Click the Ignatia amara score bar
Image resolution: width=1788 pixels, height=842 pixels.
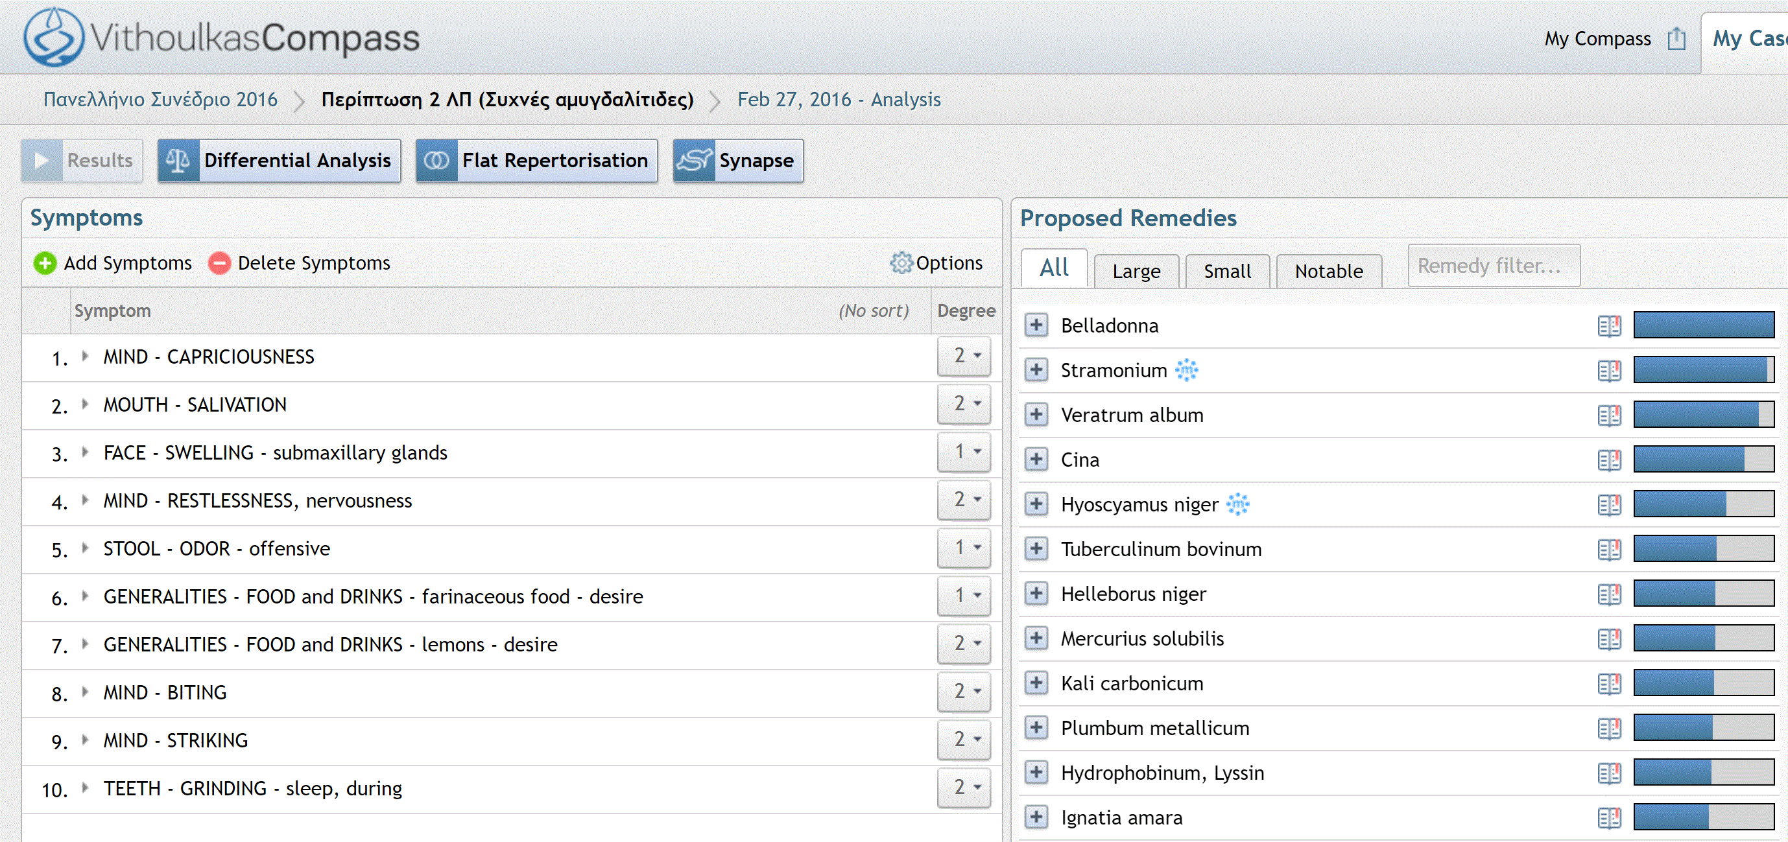click(1703, 817)
